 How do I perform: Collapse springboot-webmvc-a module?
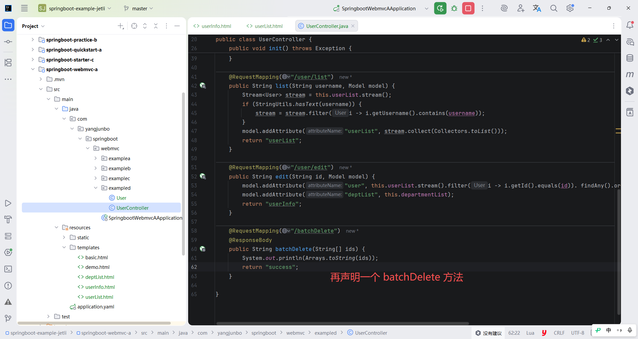click(x=33, y=69)
